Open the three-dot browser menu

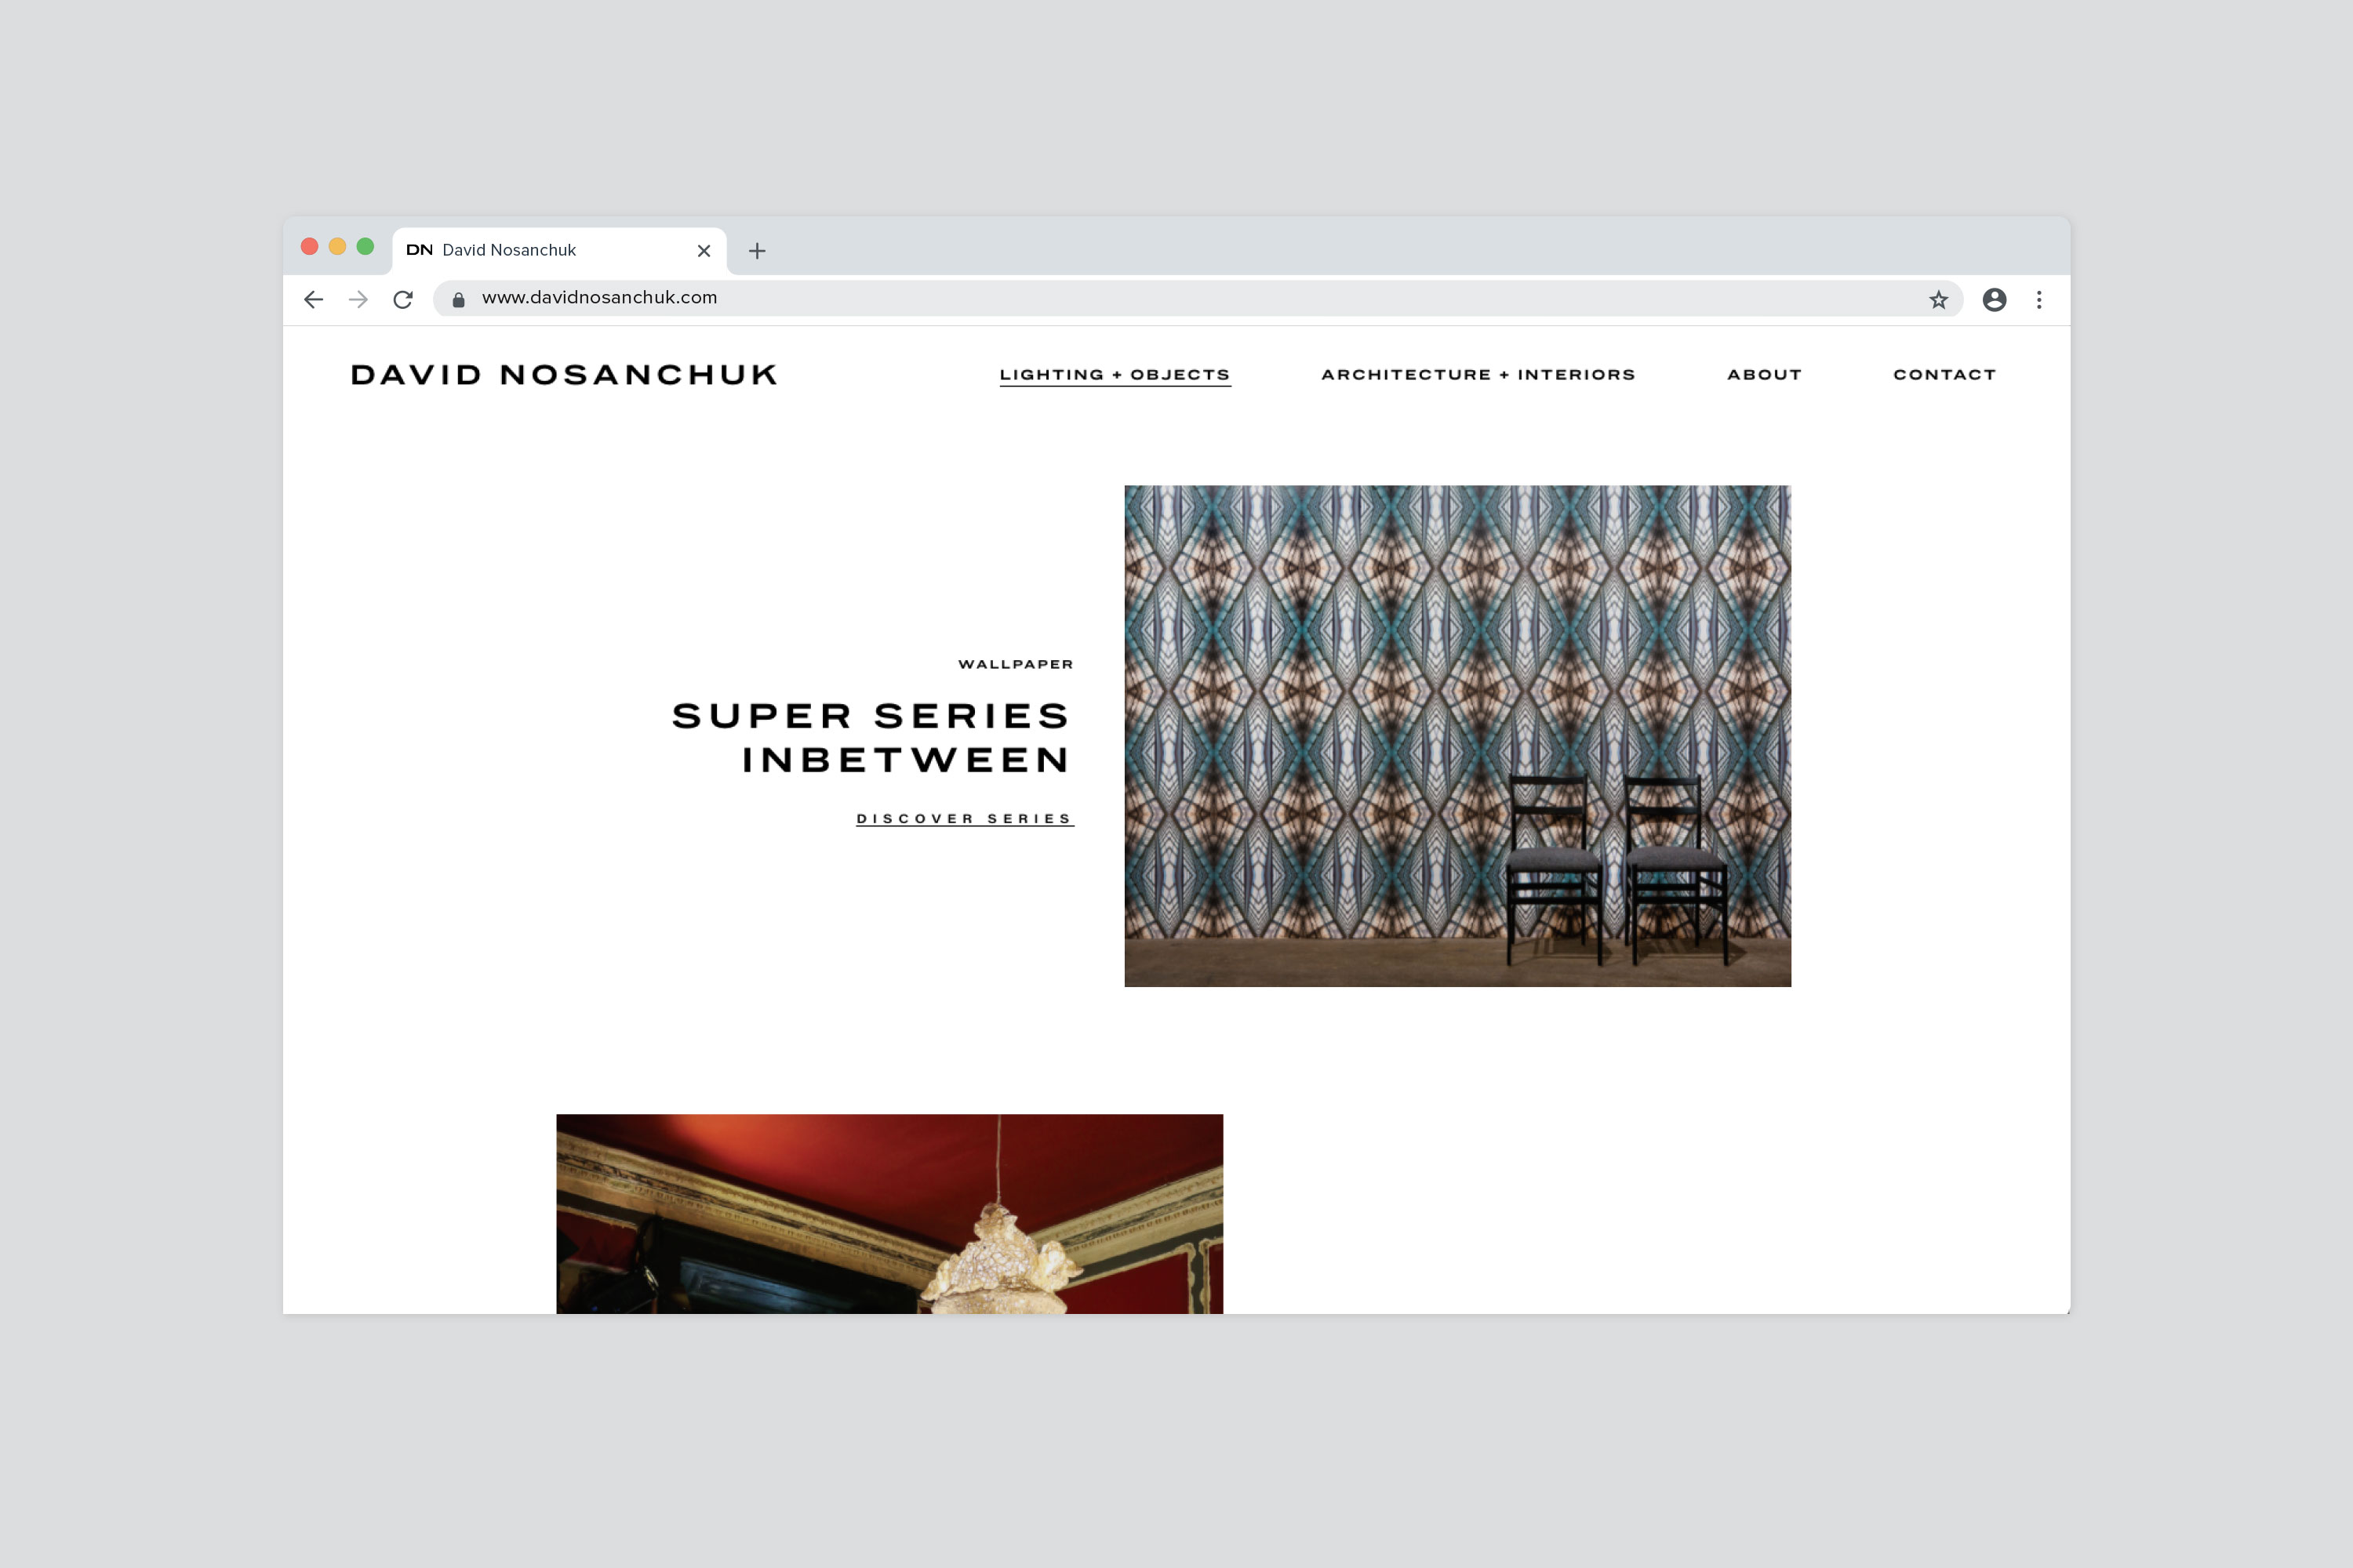(x=2038, y=299)
